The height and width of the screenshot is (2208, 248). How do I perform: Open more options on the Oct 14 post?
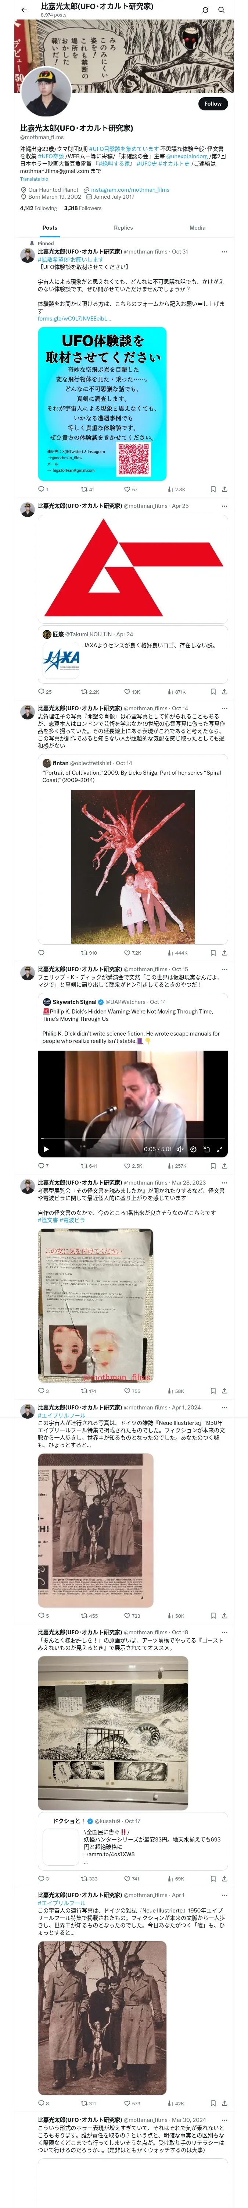(225, 709)
